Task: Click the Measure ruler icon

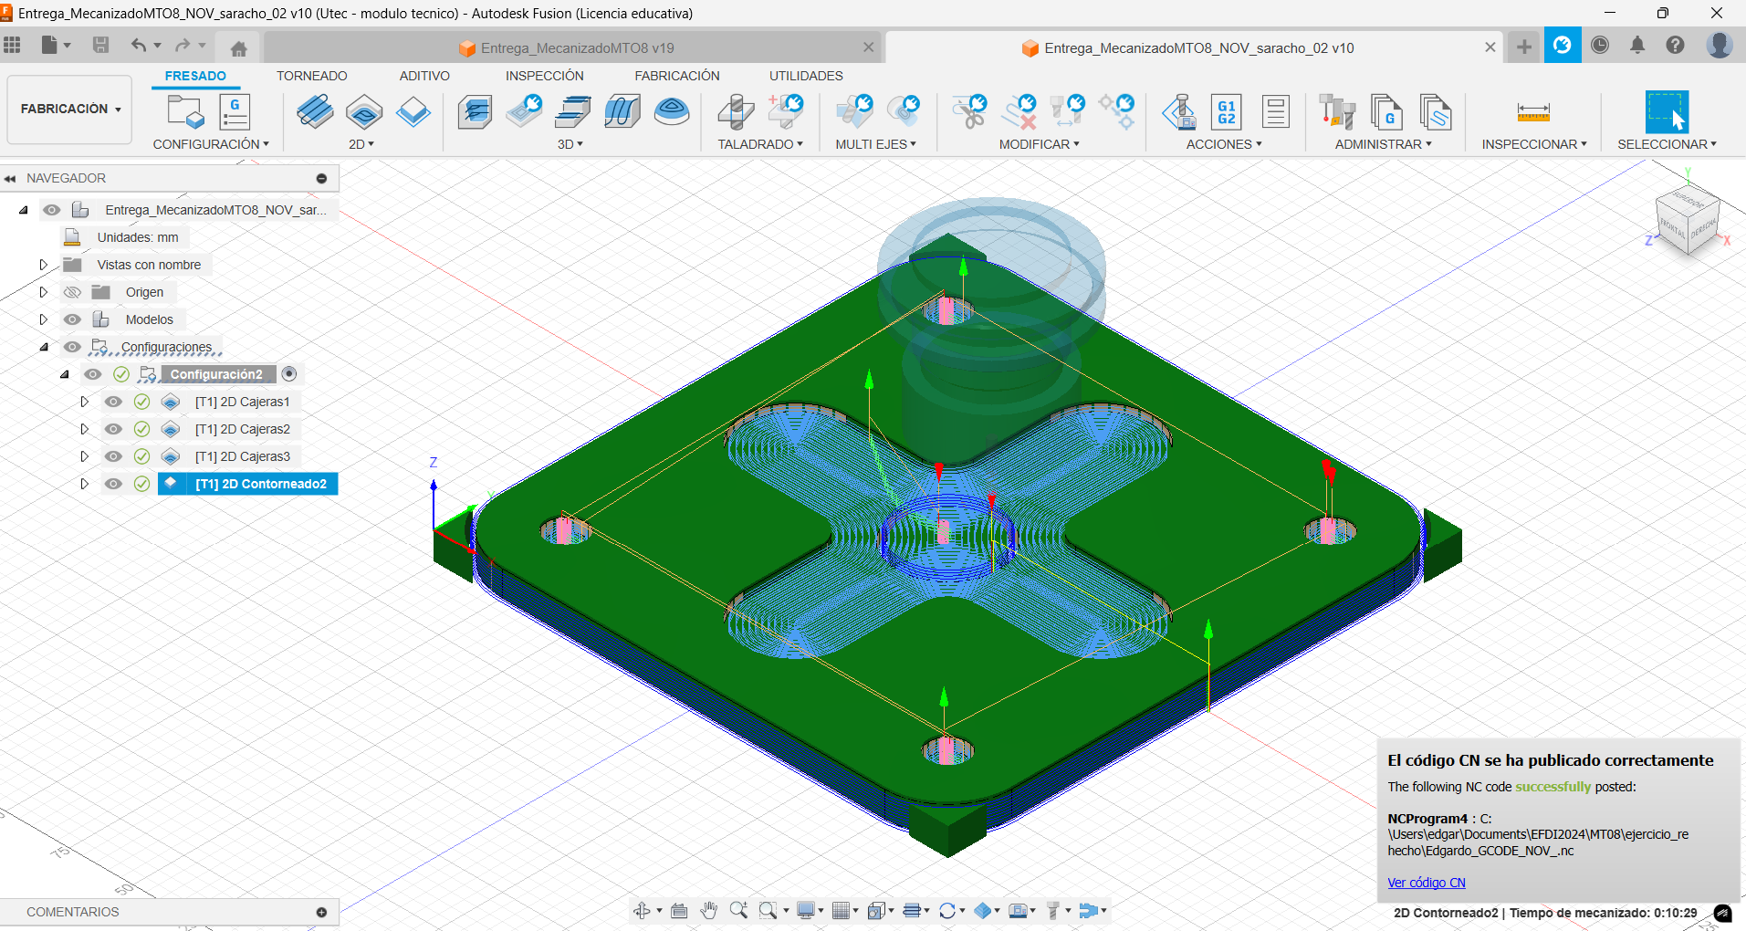Action: coord(1533,112)
